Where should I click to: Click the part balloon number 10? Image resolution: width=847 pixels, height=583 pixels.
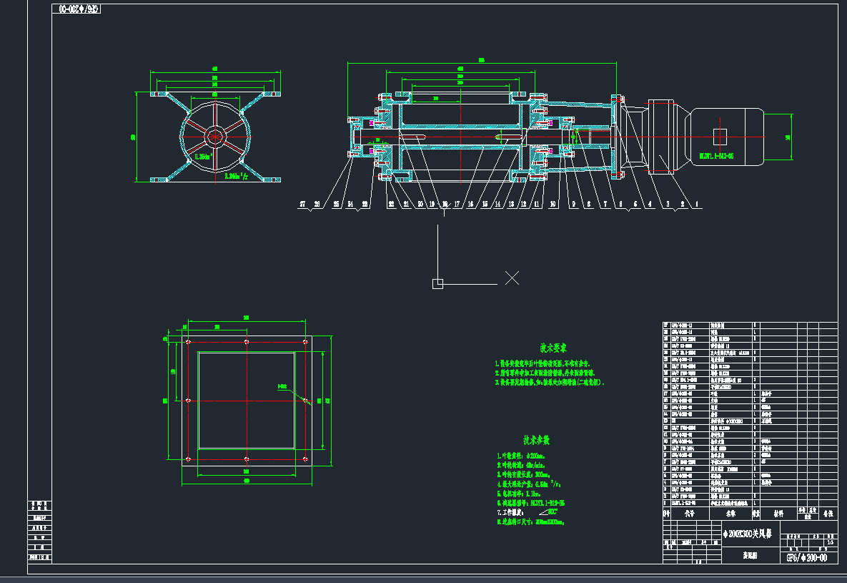[554, 205]
